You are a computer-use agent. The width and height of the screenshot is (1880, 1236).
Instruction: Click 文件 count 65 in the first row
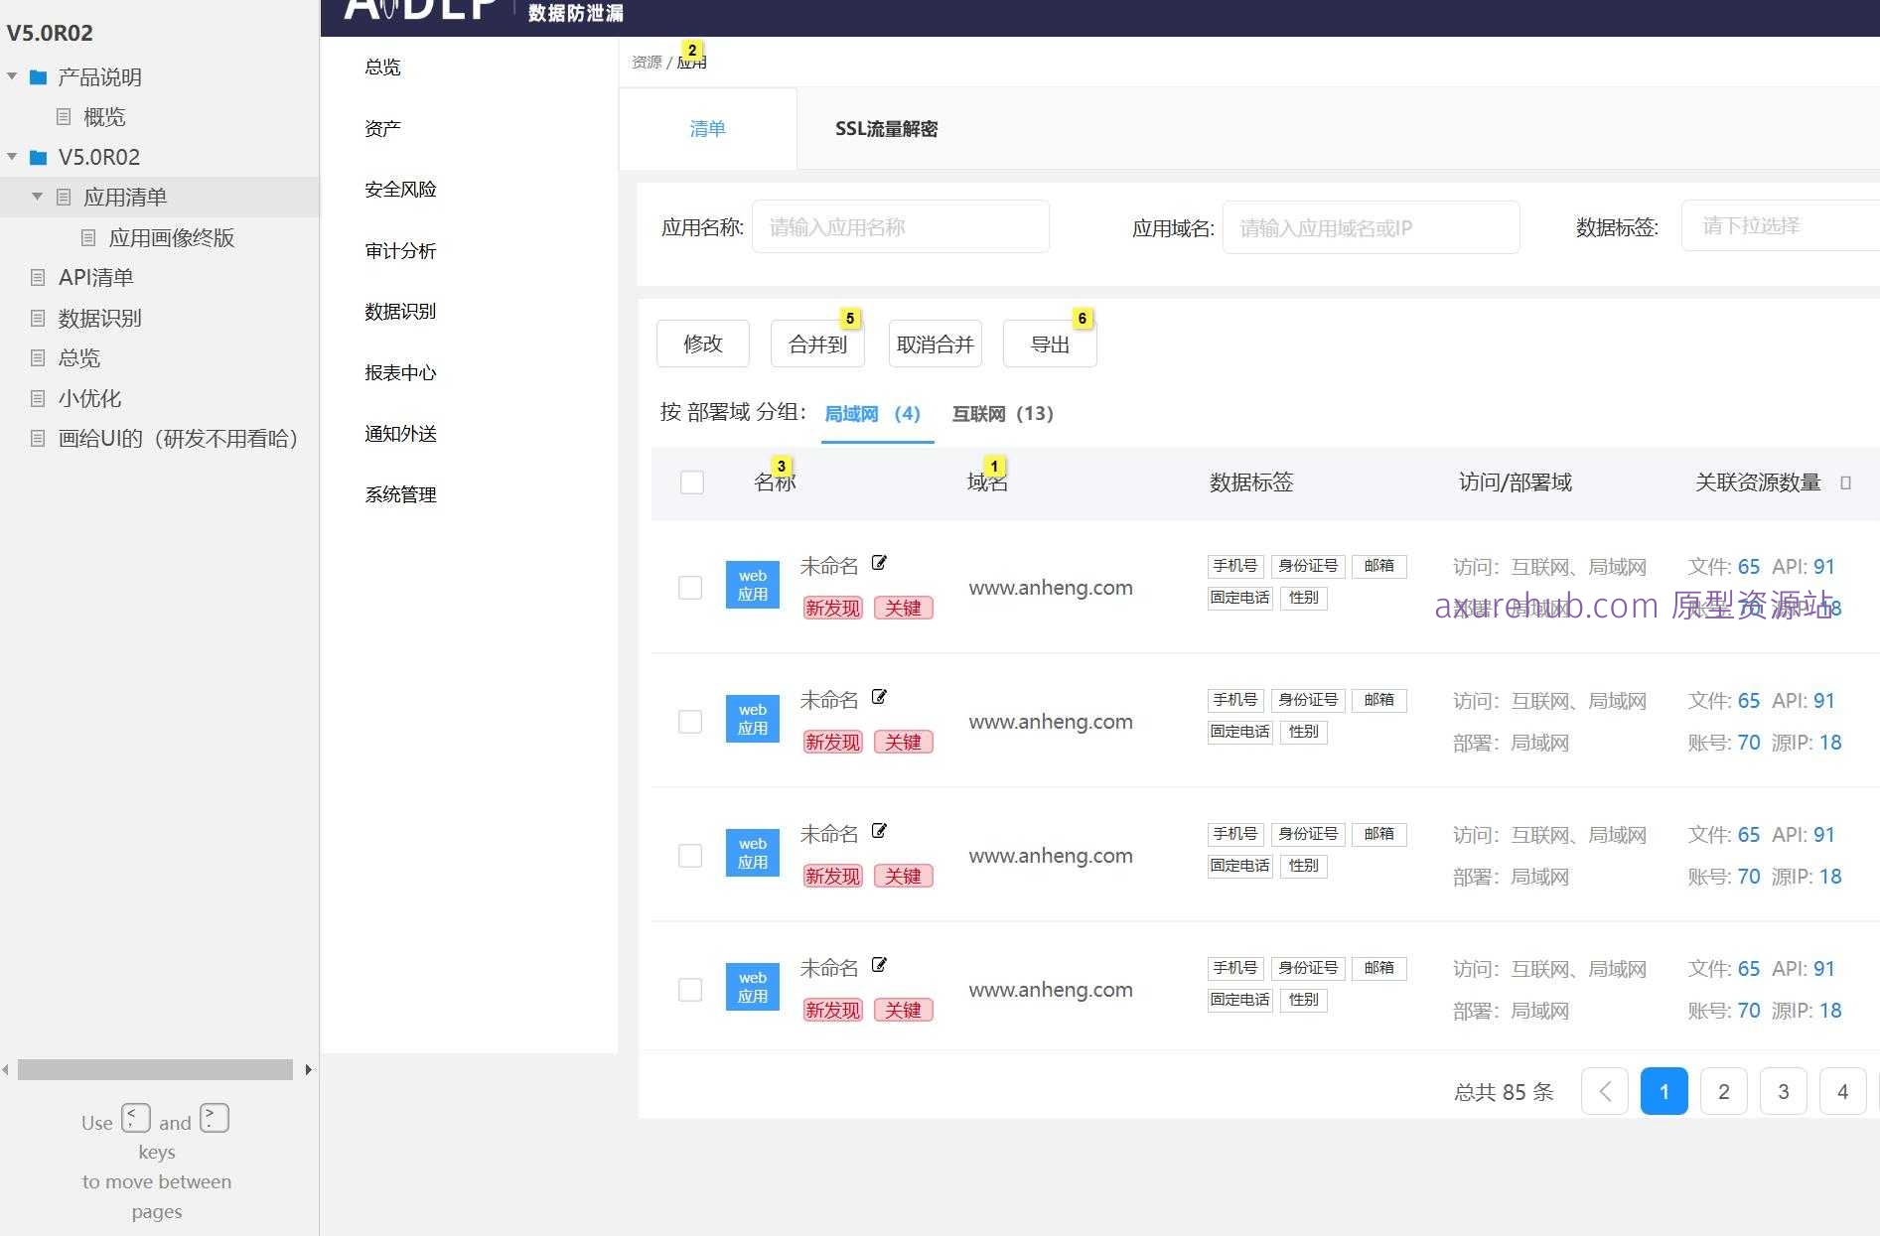tap(1749, 567)
